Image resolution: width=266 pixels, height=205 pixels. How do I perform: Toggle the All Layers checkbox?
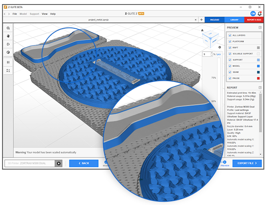tap(230, 35)
